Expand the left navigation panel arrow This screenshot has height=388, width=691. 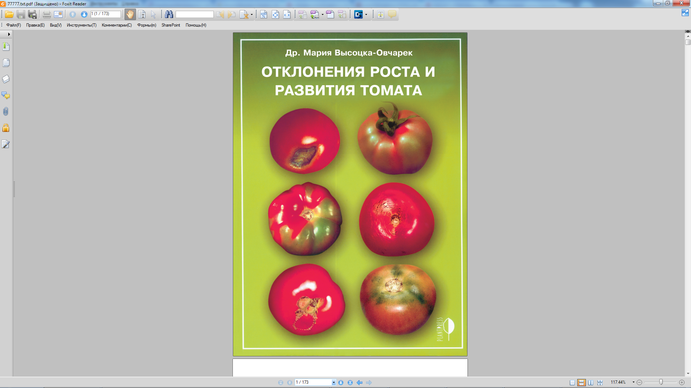(9, 34)
